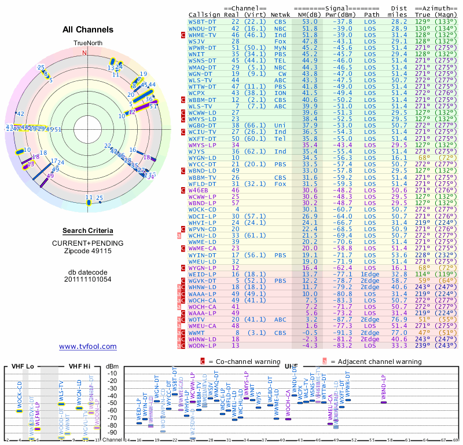Click co-channel warning icon beside WCIU-TV
Screen dimensions: 463x445
[183, 132]
